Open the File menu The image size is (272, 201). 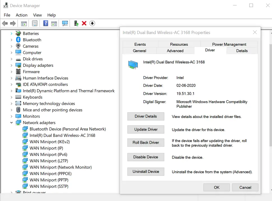(x=7, y=15)
